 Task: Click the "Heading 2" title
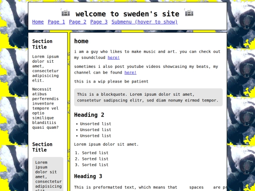coord(89,115)
